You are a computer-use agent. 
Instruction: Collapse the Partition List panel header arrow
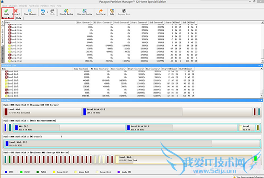click(259, 65)
